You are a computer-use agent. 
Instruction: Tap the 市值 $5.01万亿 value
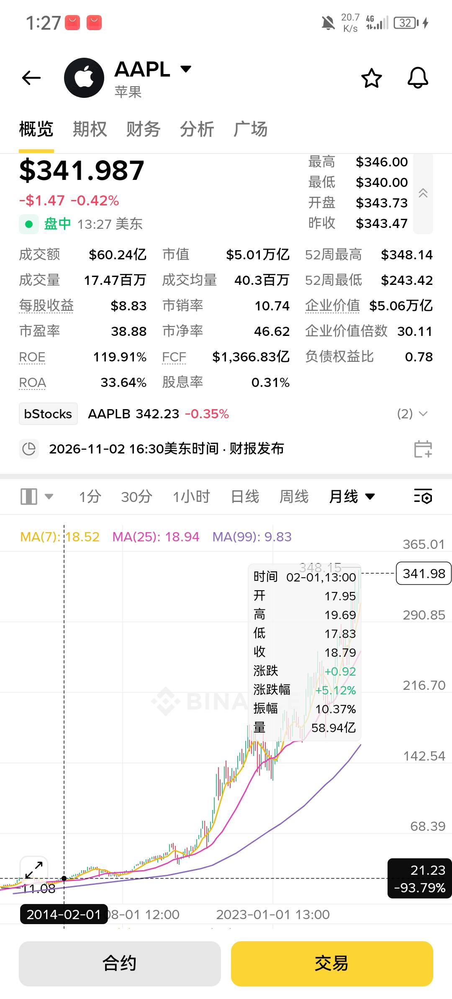(x=258, y=255)
